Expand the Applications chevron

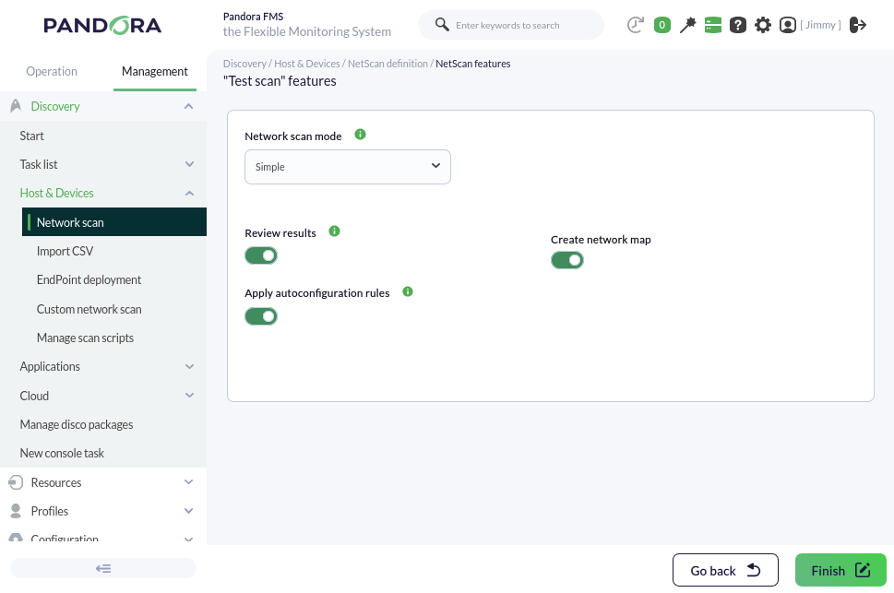pyautogui.click(x=189, y=367)
